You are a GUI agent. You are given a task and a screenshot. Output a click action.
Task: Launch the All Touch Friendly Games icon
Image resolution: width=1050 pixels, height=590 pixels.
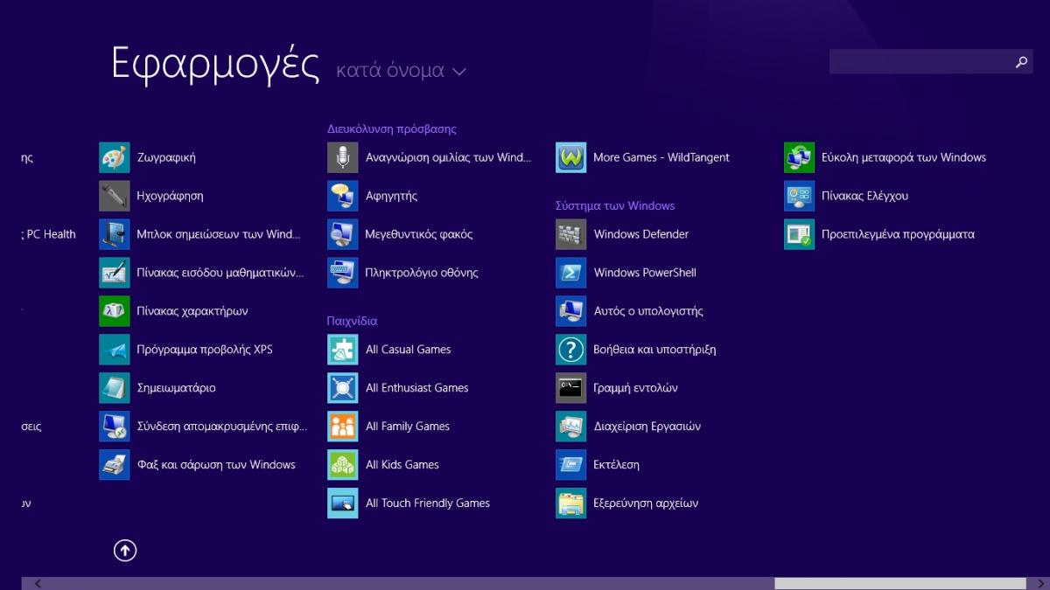point(343,503)
